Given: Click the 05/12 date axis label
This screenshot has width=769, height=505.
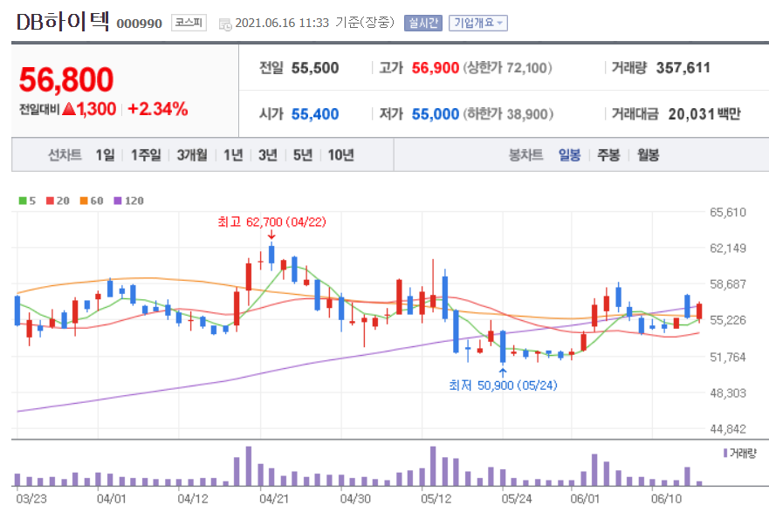Looking at the screenshot, I should click(436, 499).
